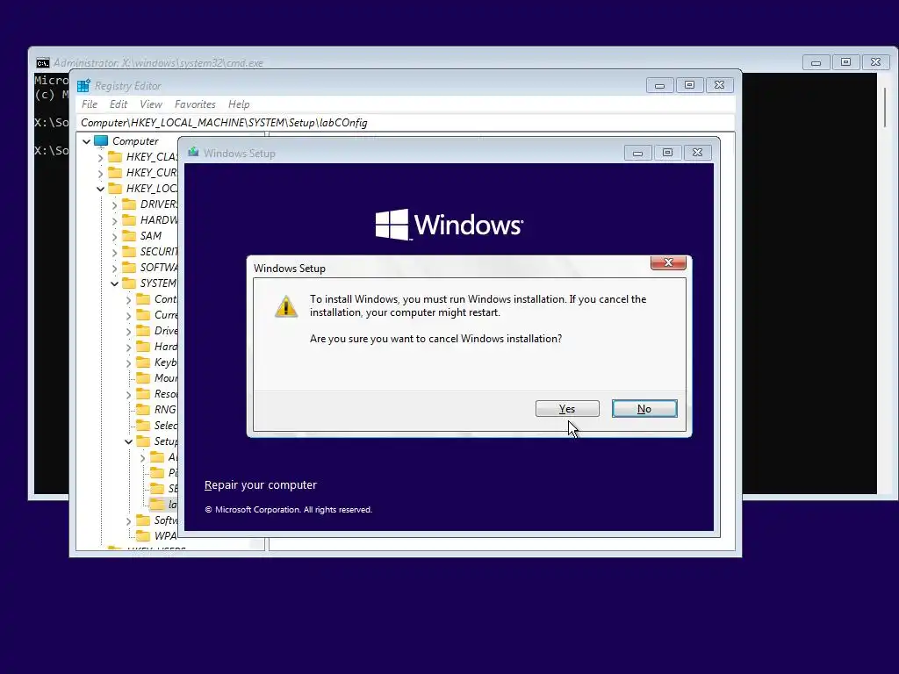Screen dimensions: 899x674
Task: Select the SAM folder icon
Action: (x=129, y=235)
